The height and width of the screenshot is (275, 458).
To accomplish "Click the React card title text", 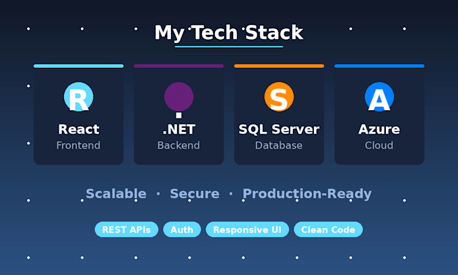I will click(79, 129).
